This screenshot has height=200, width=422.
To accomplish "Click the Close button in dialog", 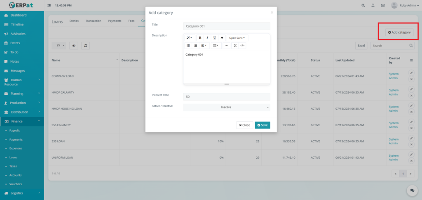I will pos(245,125).
